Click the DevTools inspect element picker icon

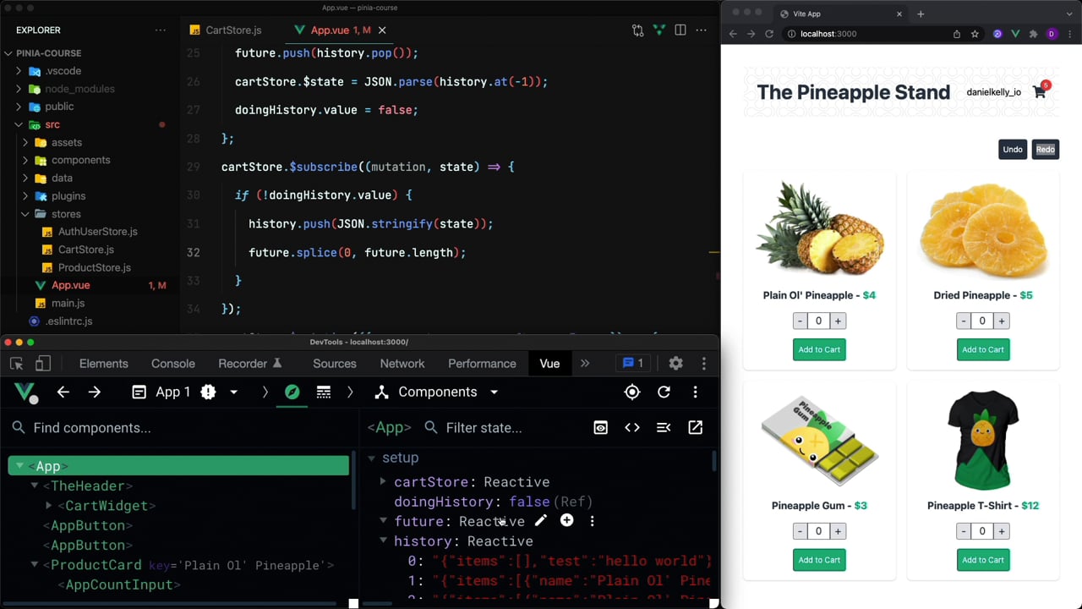[16, 364]
